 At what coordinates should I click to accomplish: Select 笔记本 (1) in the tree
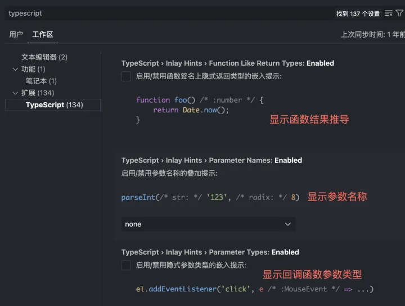(41, 81)
